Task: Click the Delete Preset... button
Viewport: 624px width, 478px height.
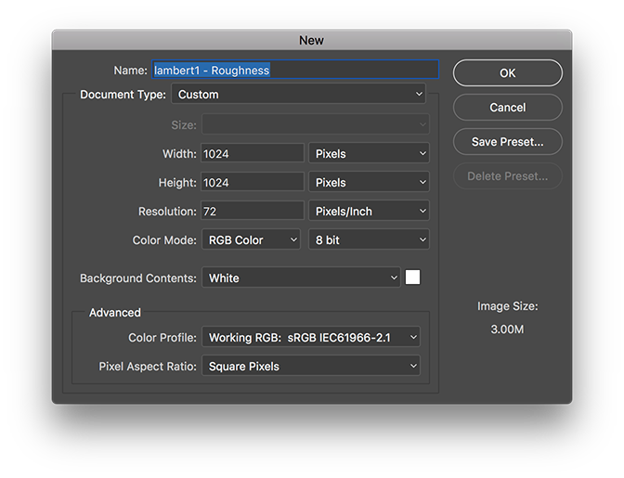Action: (507, 176)
